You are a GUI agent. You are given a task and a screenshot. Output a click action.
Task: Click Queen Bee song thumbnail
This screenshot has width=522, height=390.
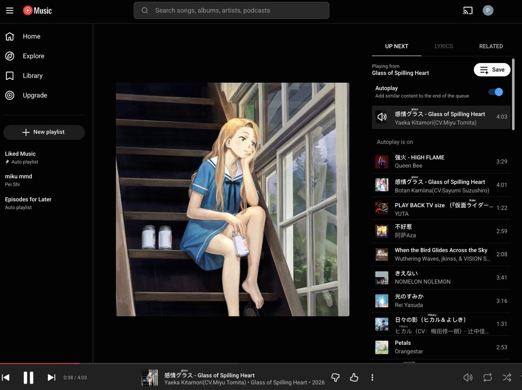point(382,161)
